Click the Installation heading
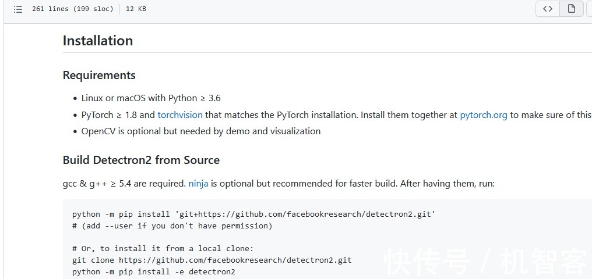Screen dimensions: 592x279 [x=98, y=41]
